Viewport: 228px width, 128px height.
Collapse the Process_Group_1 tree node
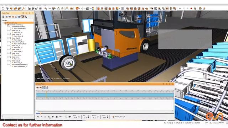pyautogui.click(x=3, y=23)
